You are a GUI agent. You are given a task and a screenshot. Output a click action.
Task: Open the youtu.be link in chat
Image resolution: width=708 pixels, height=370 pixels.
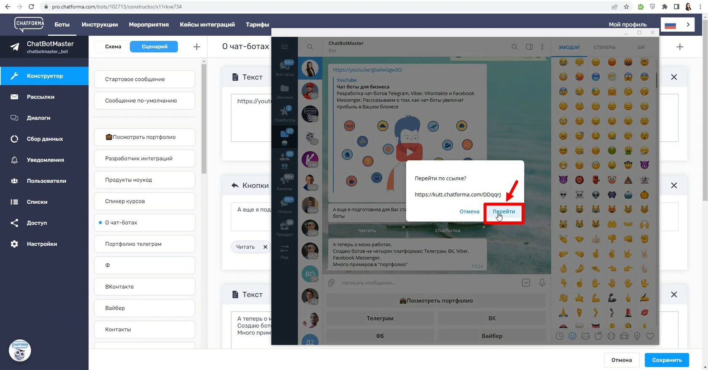(x=367, y=70)
